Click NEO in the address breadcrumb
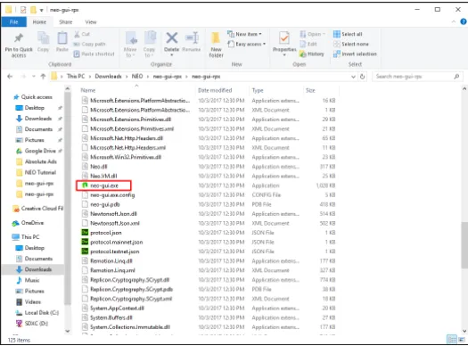 click(137, 77)
